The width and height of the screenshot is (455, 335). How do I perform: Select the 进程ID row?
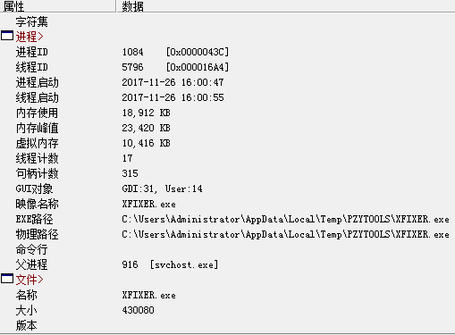(x=227, y=52)
